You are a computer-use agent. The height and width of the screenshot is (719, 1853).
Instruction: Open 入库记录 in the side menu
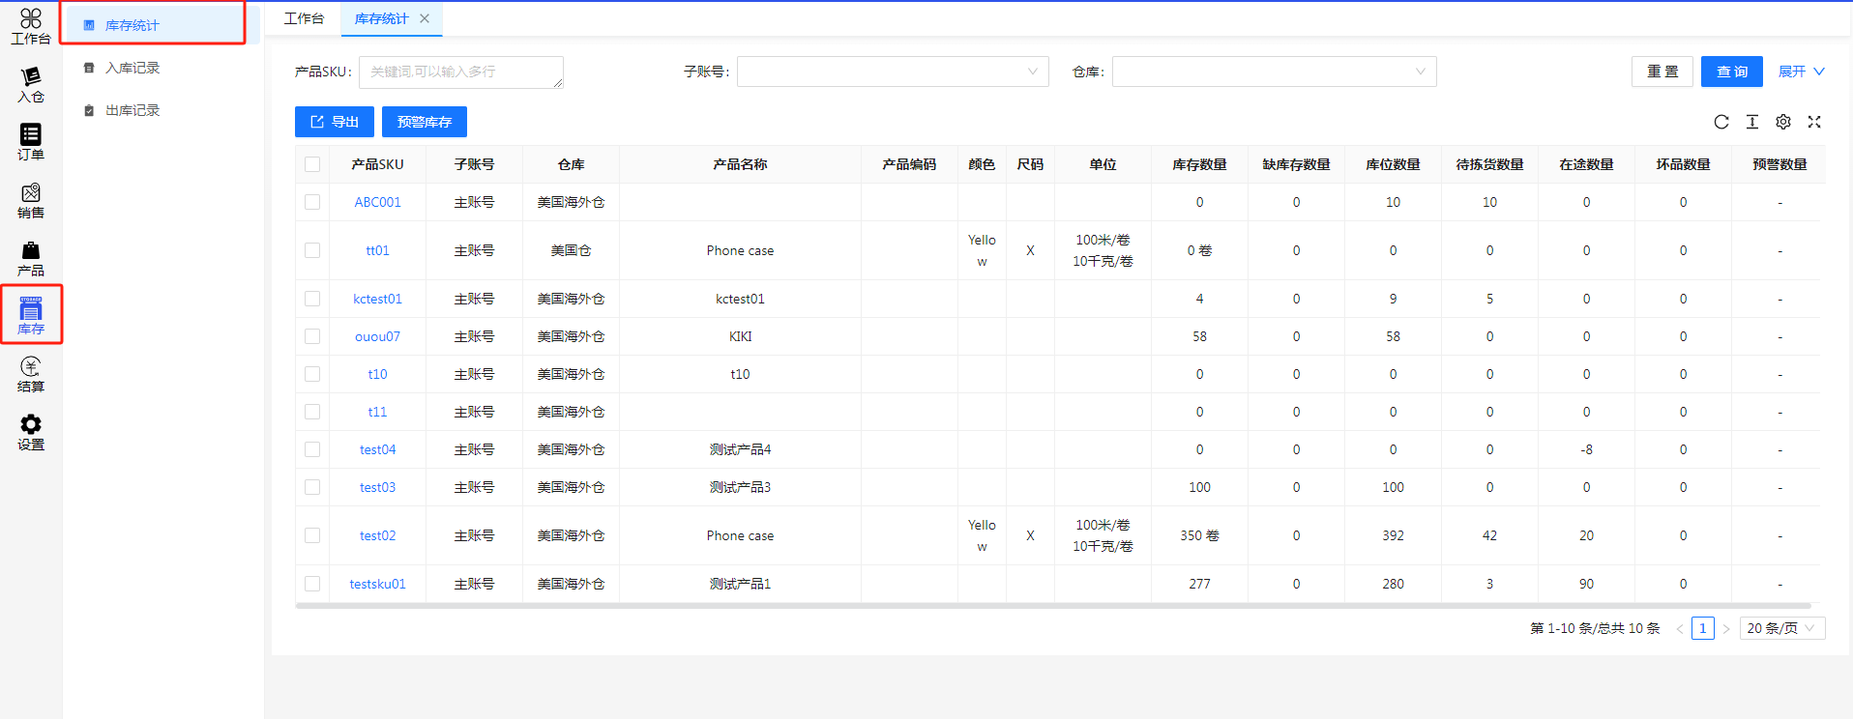click(x=132, y=68)
